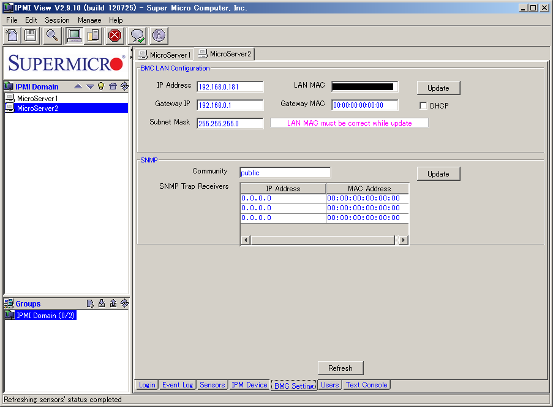
Task: Open the IPM Device bottom tab
Action: pyautogui.click(x=249, y=385)
